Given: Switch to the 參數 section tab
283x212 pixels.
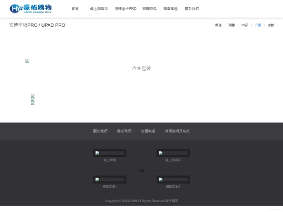Looking at the screenshot, I should coord(271,25).
